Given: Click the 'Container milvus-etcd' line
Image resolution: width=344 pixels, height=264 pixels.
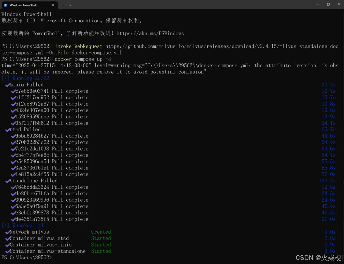Looking at the screenshot, I should (37, 238).
